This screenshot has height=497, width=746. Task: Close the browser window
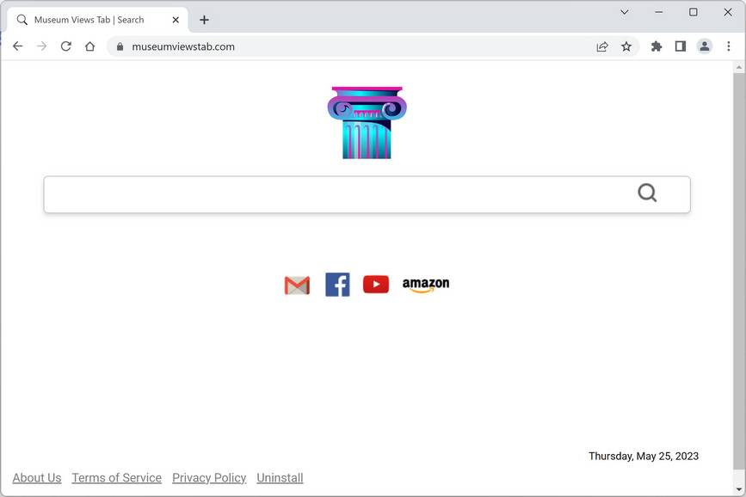click(x=728, y=12)
